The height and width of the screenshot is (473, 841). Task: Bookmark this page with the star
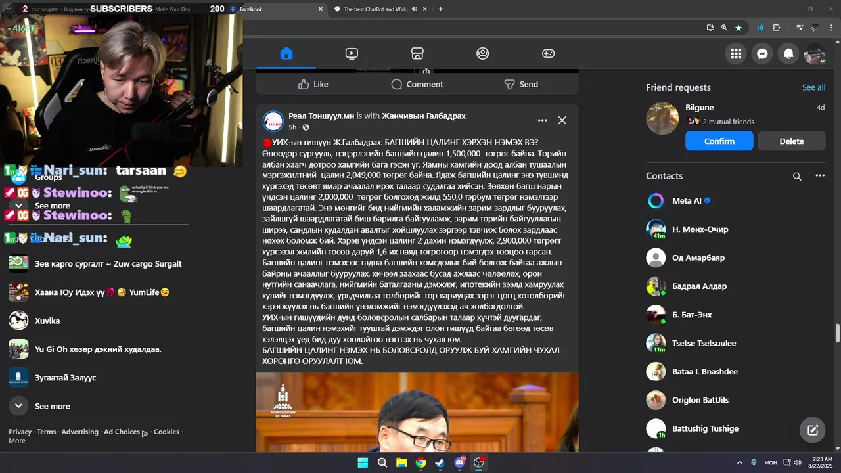pyautogui.click(x=739, y=28)
